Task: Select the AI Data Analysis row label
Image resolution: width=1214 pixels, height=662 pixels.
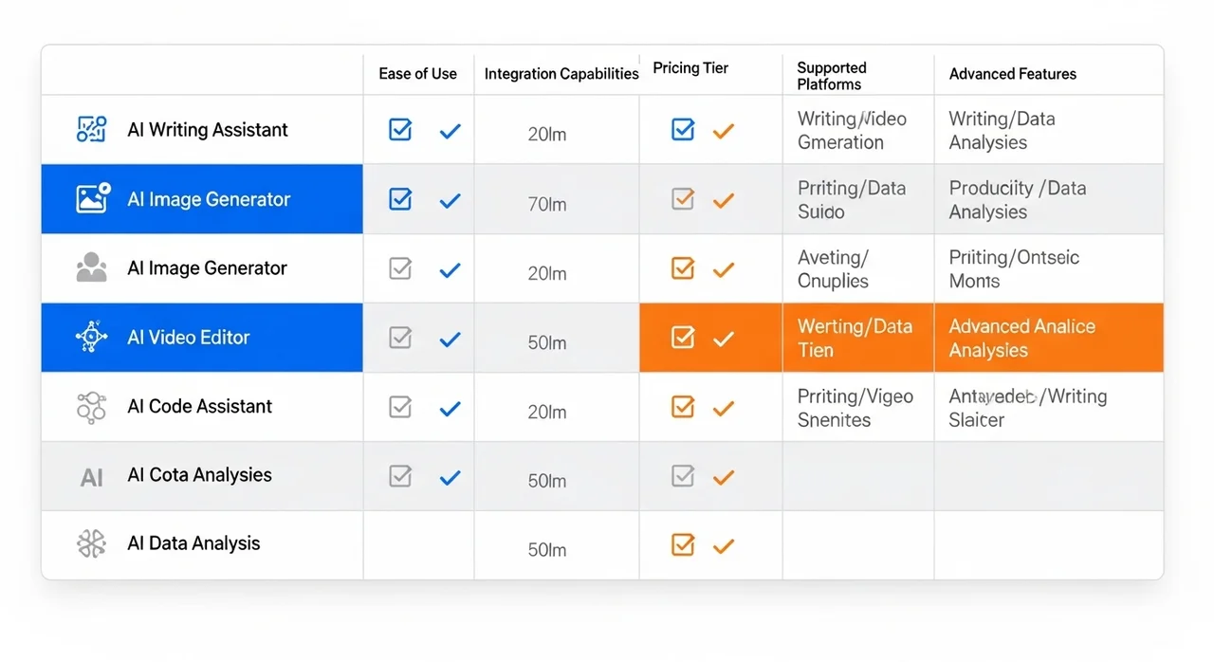Action: (193, 543)
